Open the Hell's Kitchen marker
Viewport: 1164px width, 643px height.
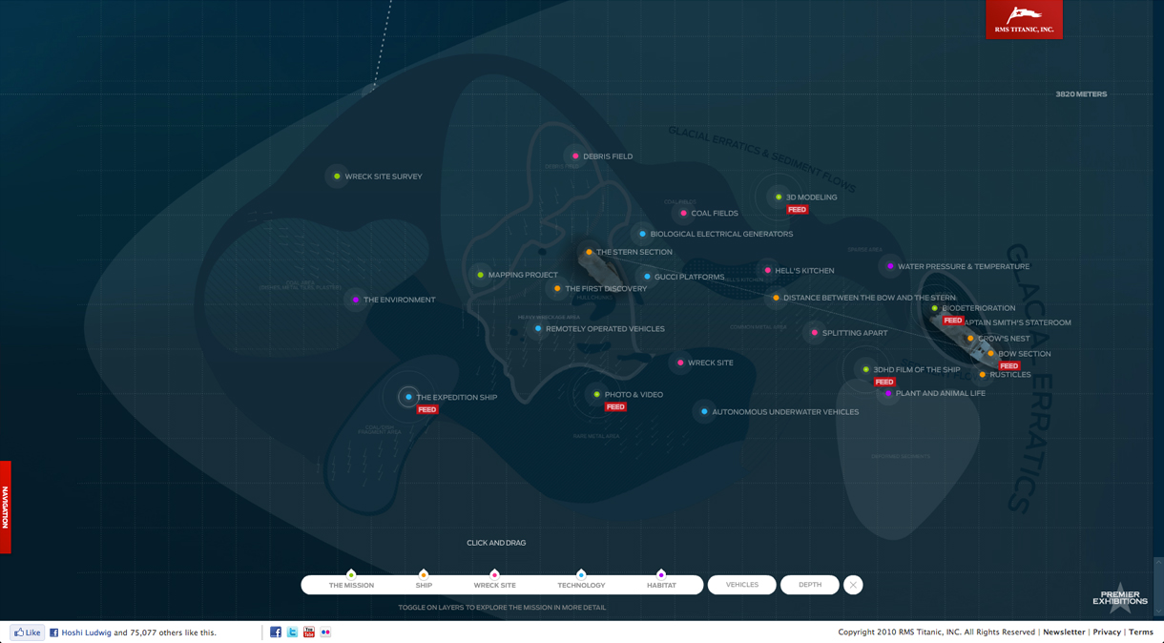(x=767, y=271)
